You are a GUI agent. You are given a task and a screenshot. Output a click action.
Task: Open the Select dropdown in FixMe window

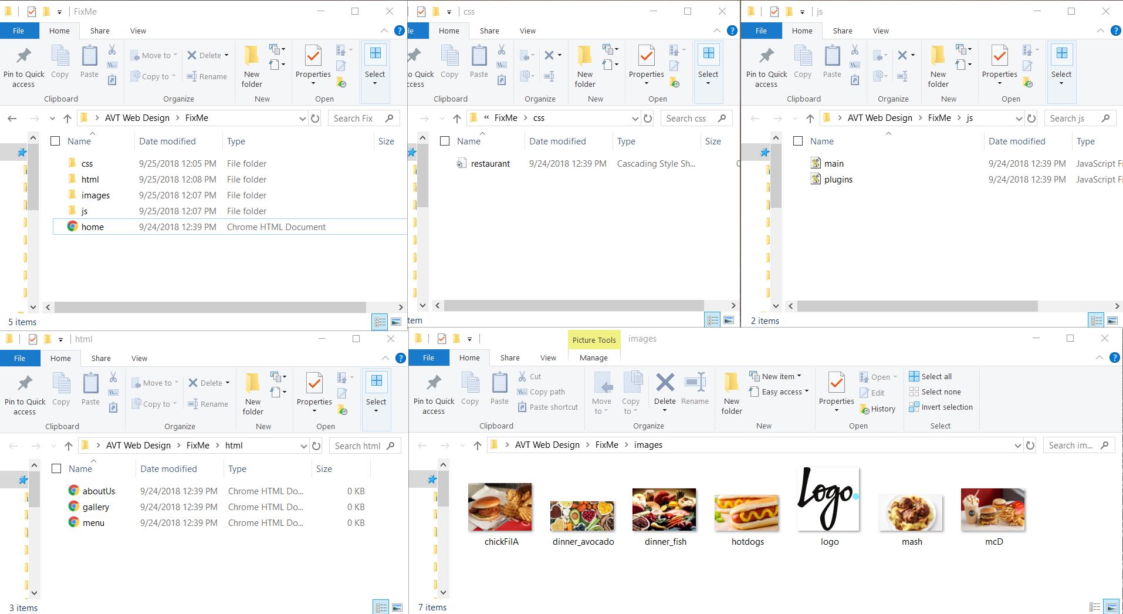(x=375, y=83)
